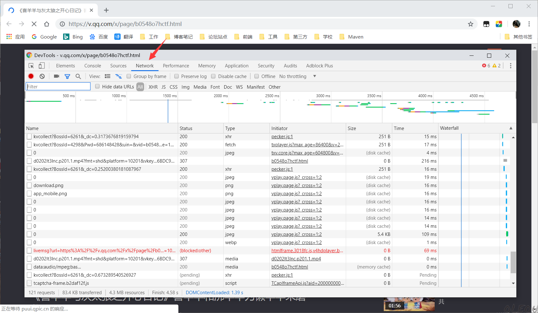Click the warnings count indicator

(x=497, y=66)
